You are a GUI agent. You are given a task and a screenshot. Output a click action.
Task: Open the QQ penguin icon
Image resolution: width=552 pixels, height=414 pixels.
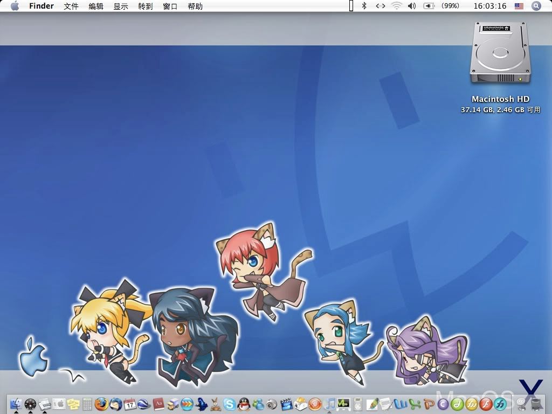[x=244, y=404]
